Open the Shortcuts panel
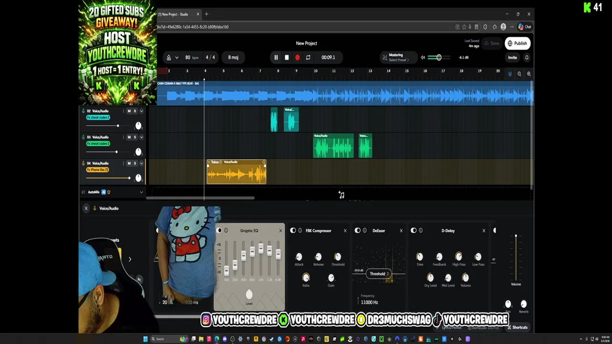Image resolution: width=612 pixels, height=344 pixels. [x=517, y=328]
